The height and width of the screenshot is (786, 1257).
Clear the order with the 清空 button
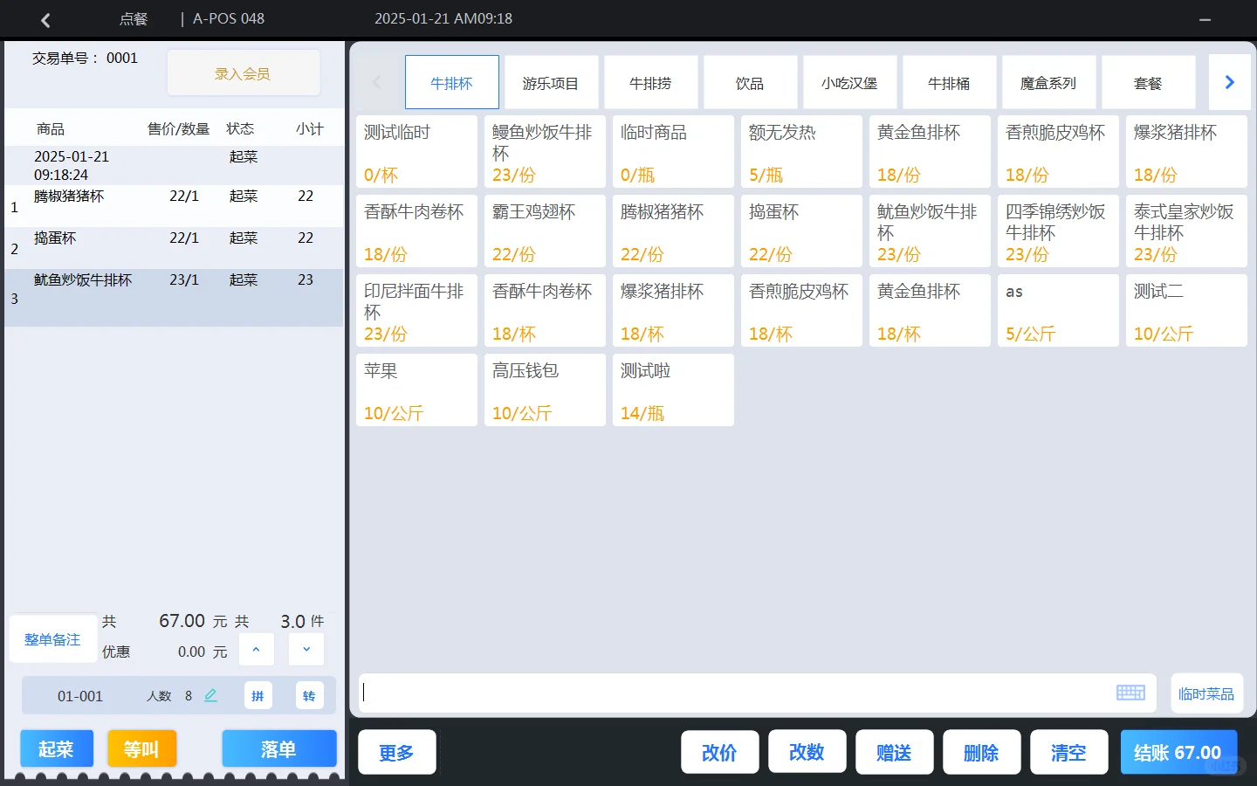[1068, 751]
